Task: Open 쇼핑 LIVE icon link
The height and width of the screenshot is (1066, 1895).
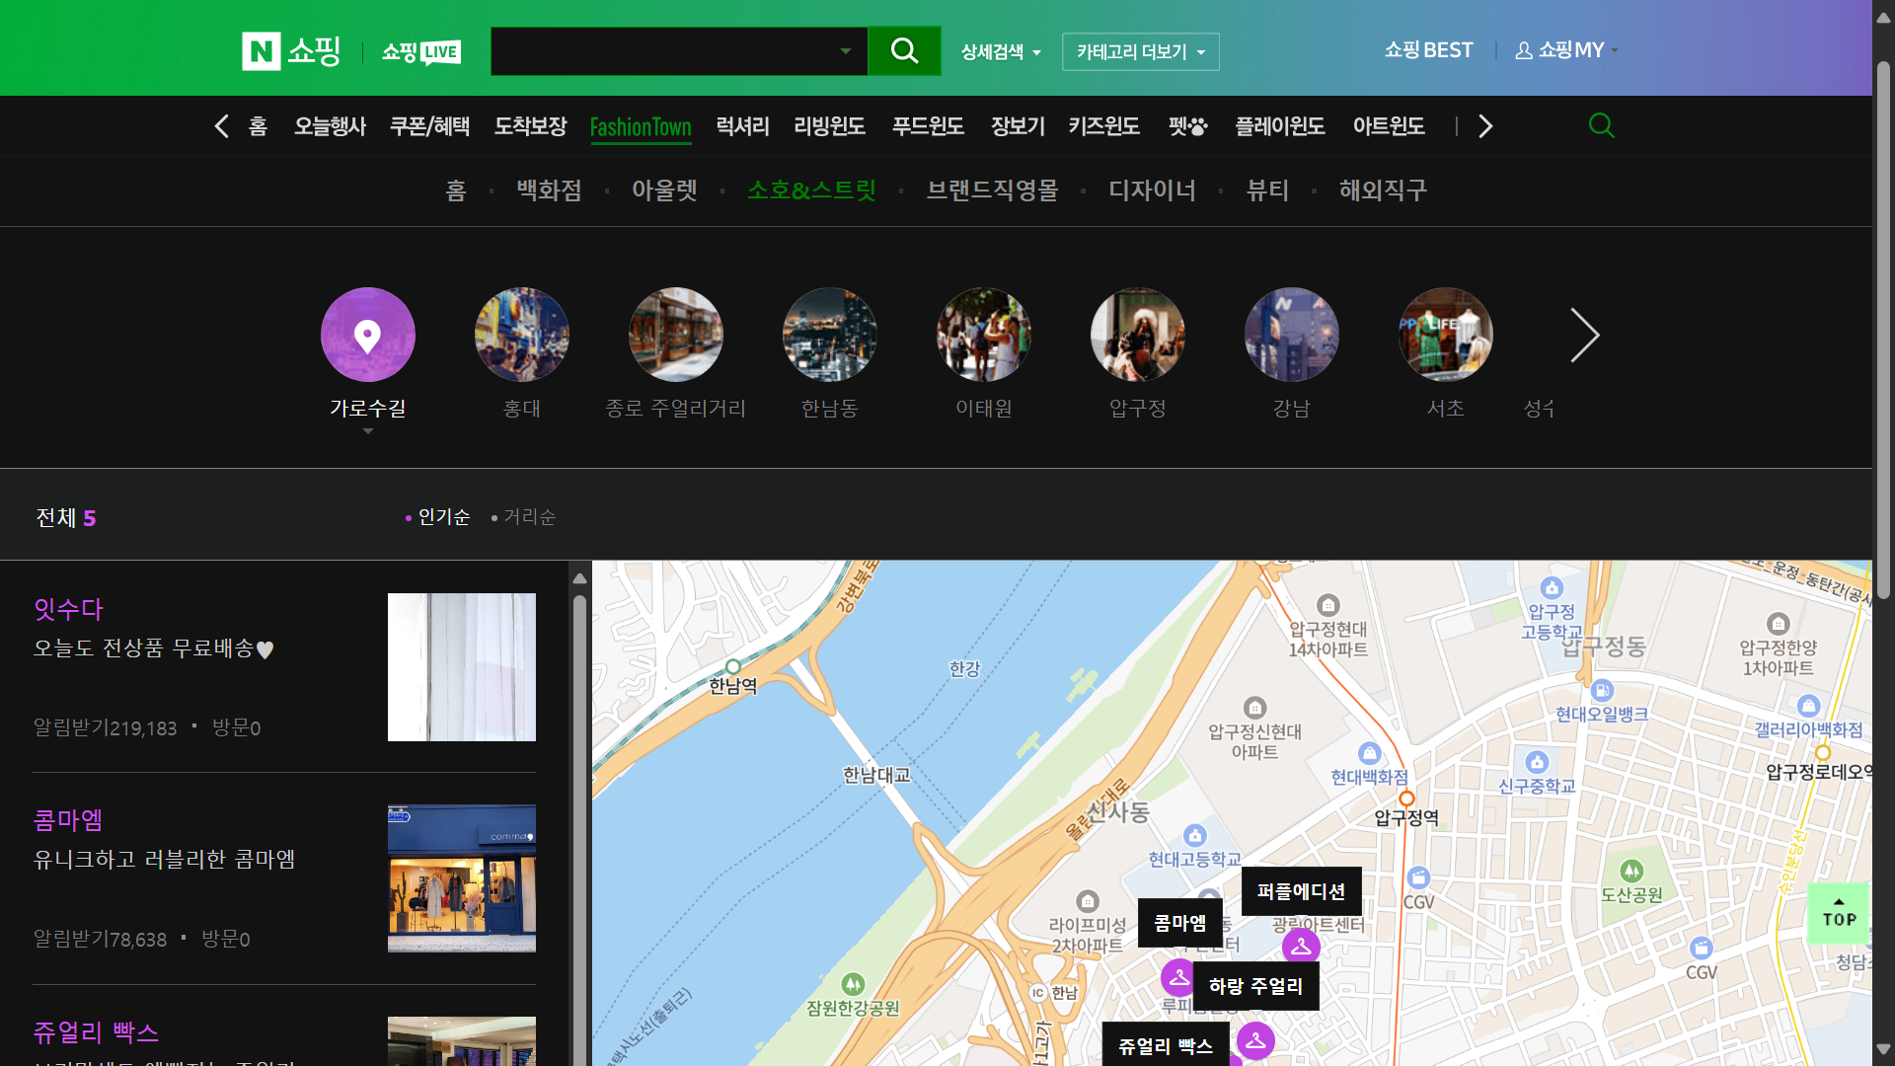Action: 421,51
